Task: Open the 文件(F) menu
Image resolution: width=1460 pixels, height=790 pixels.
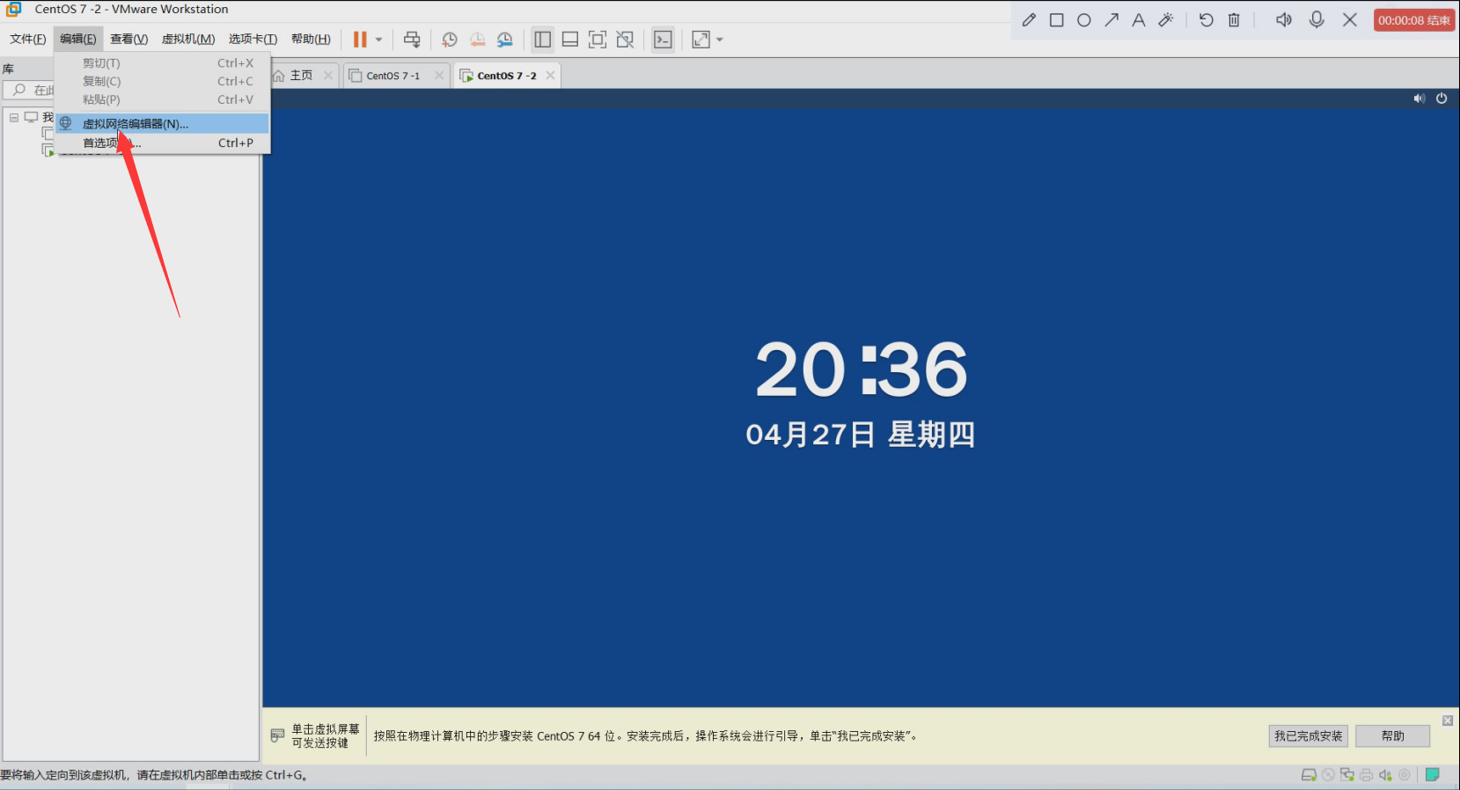Action: click(28, 39)
